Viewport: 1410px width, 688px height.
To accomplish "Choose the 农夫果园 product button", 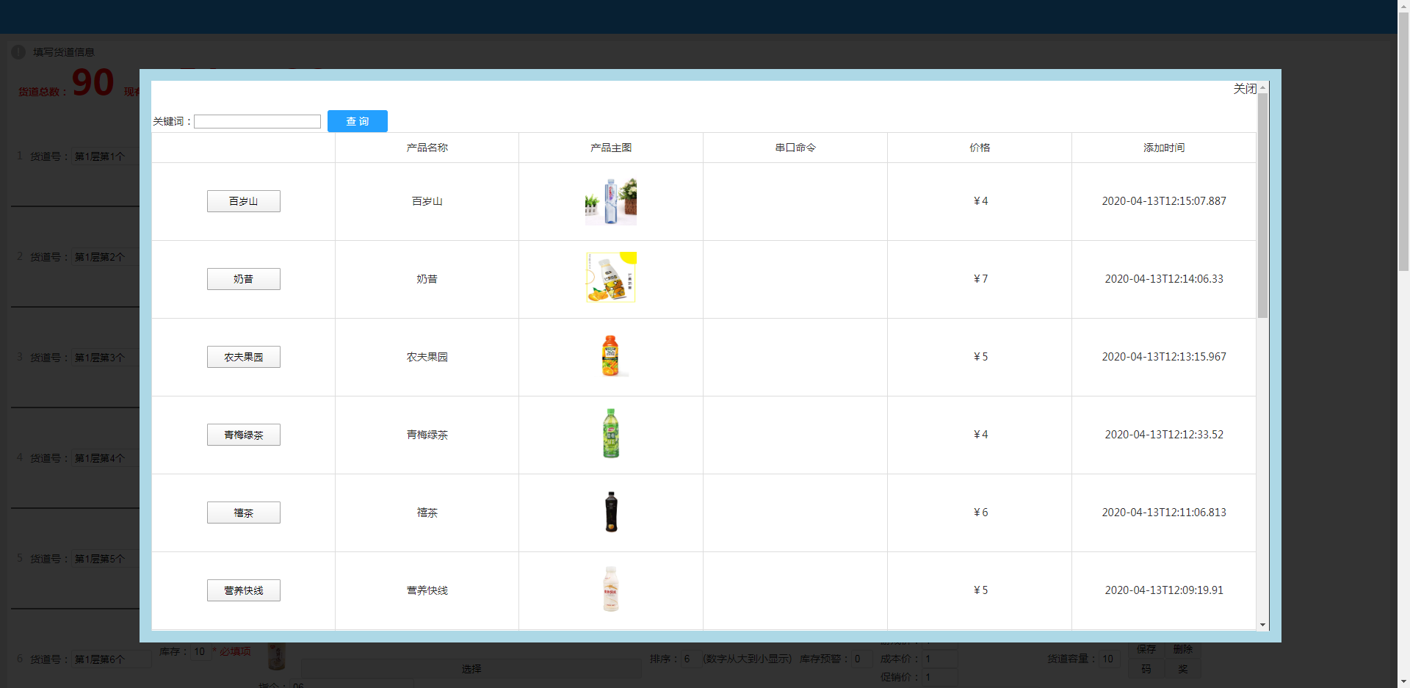I will pyautogui.click(x=243, y=357).
